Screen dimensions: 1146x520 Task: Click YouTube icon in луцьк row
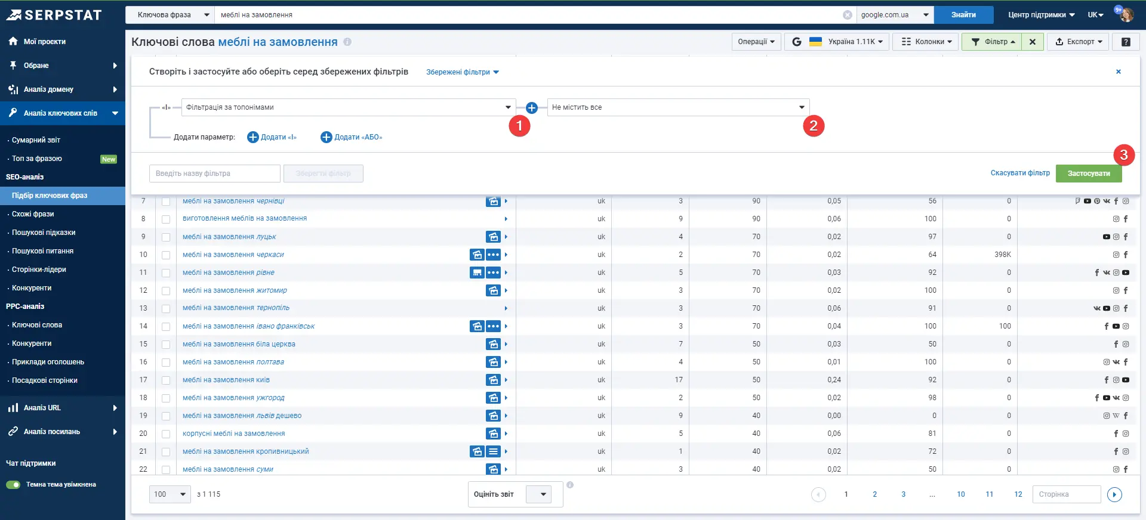1106,237
